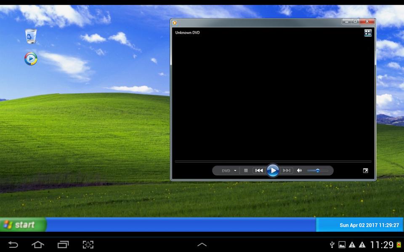404x252 pixels.
Task: Click the seek bar in the player
Action: (273, 161)
